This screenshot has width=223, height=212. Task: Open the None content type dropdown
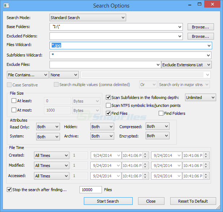(64, 75)
